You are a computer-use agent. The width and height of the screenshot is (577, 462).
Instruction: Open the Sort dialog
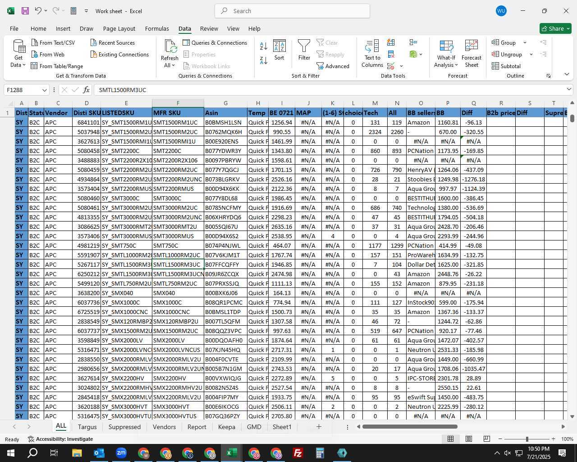[x=279, y=51]
